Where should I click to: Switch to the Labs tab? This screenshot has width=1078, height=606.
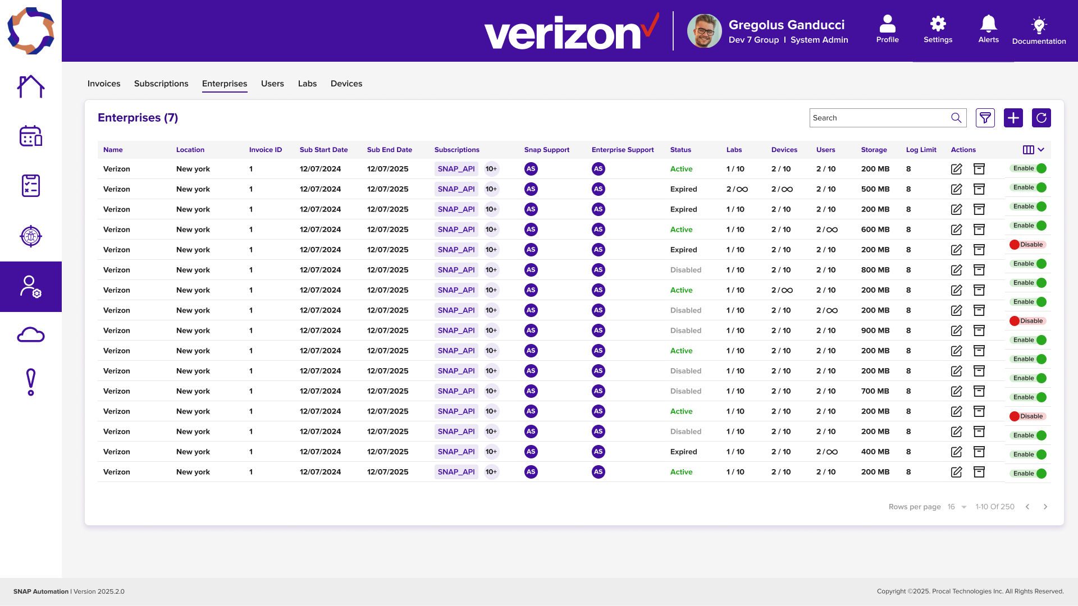pyautogui.click(x=307, y=84)
